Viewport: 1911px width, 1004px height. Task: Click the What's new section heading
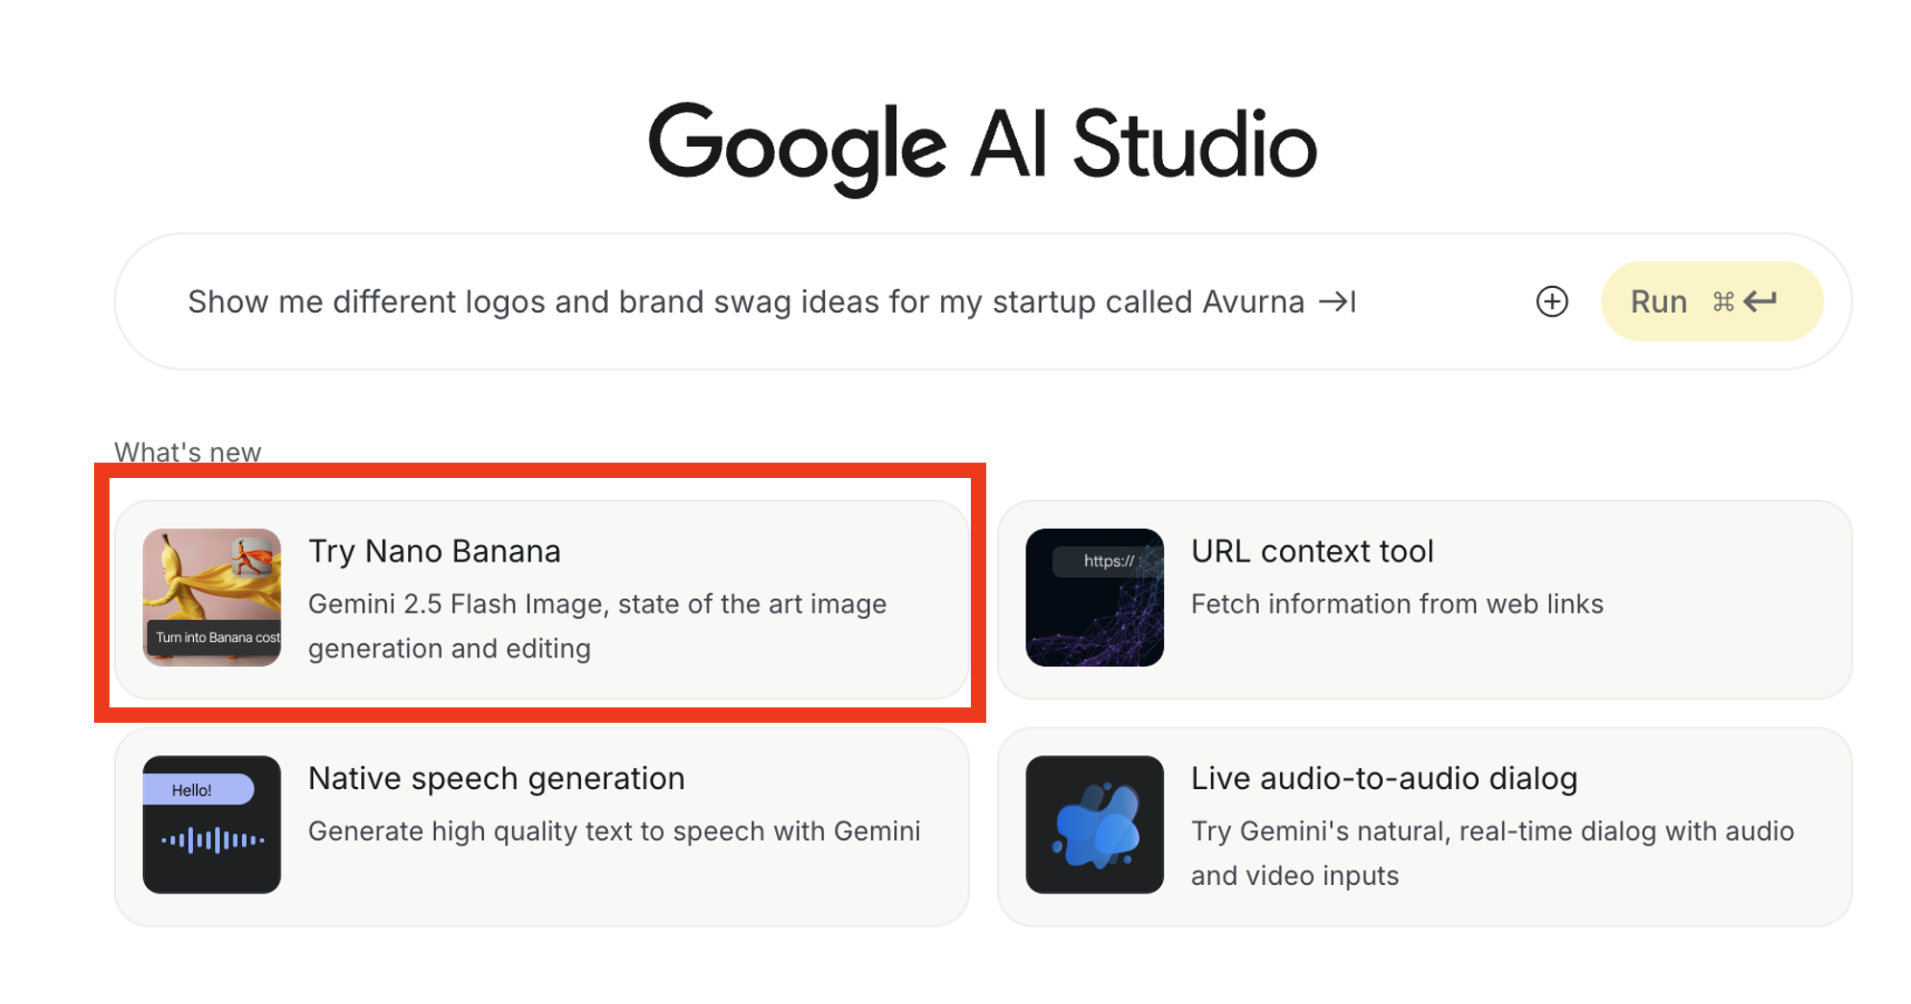click(186, 451)
